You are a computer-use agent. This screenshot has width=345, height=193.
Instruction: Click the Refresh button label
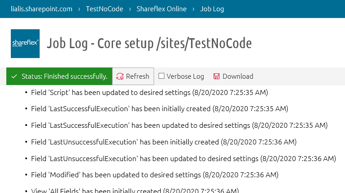(x=137, y=76)
